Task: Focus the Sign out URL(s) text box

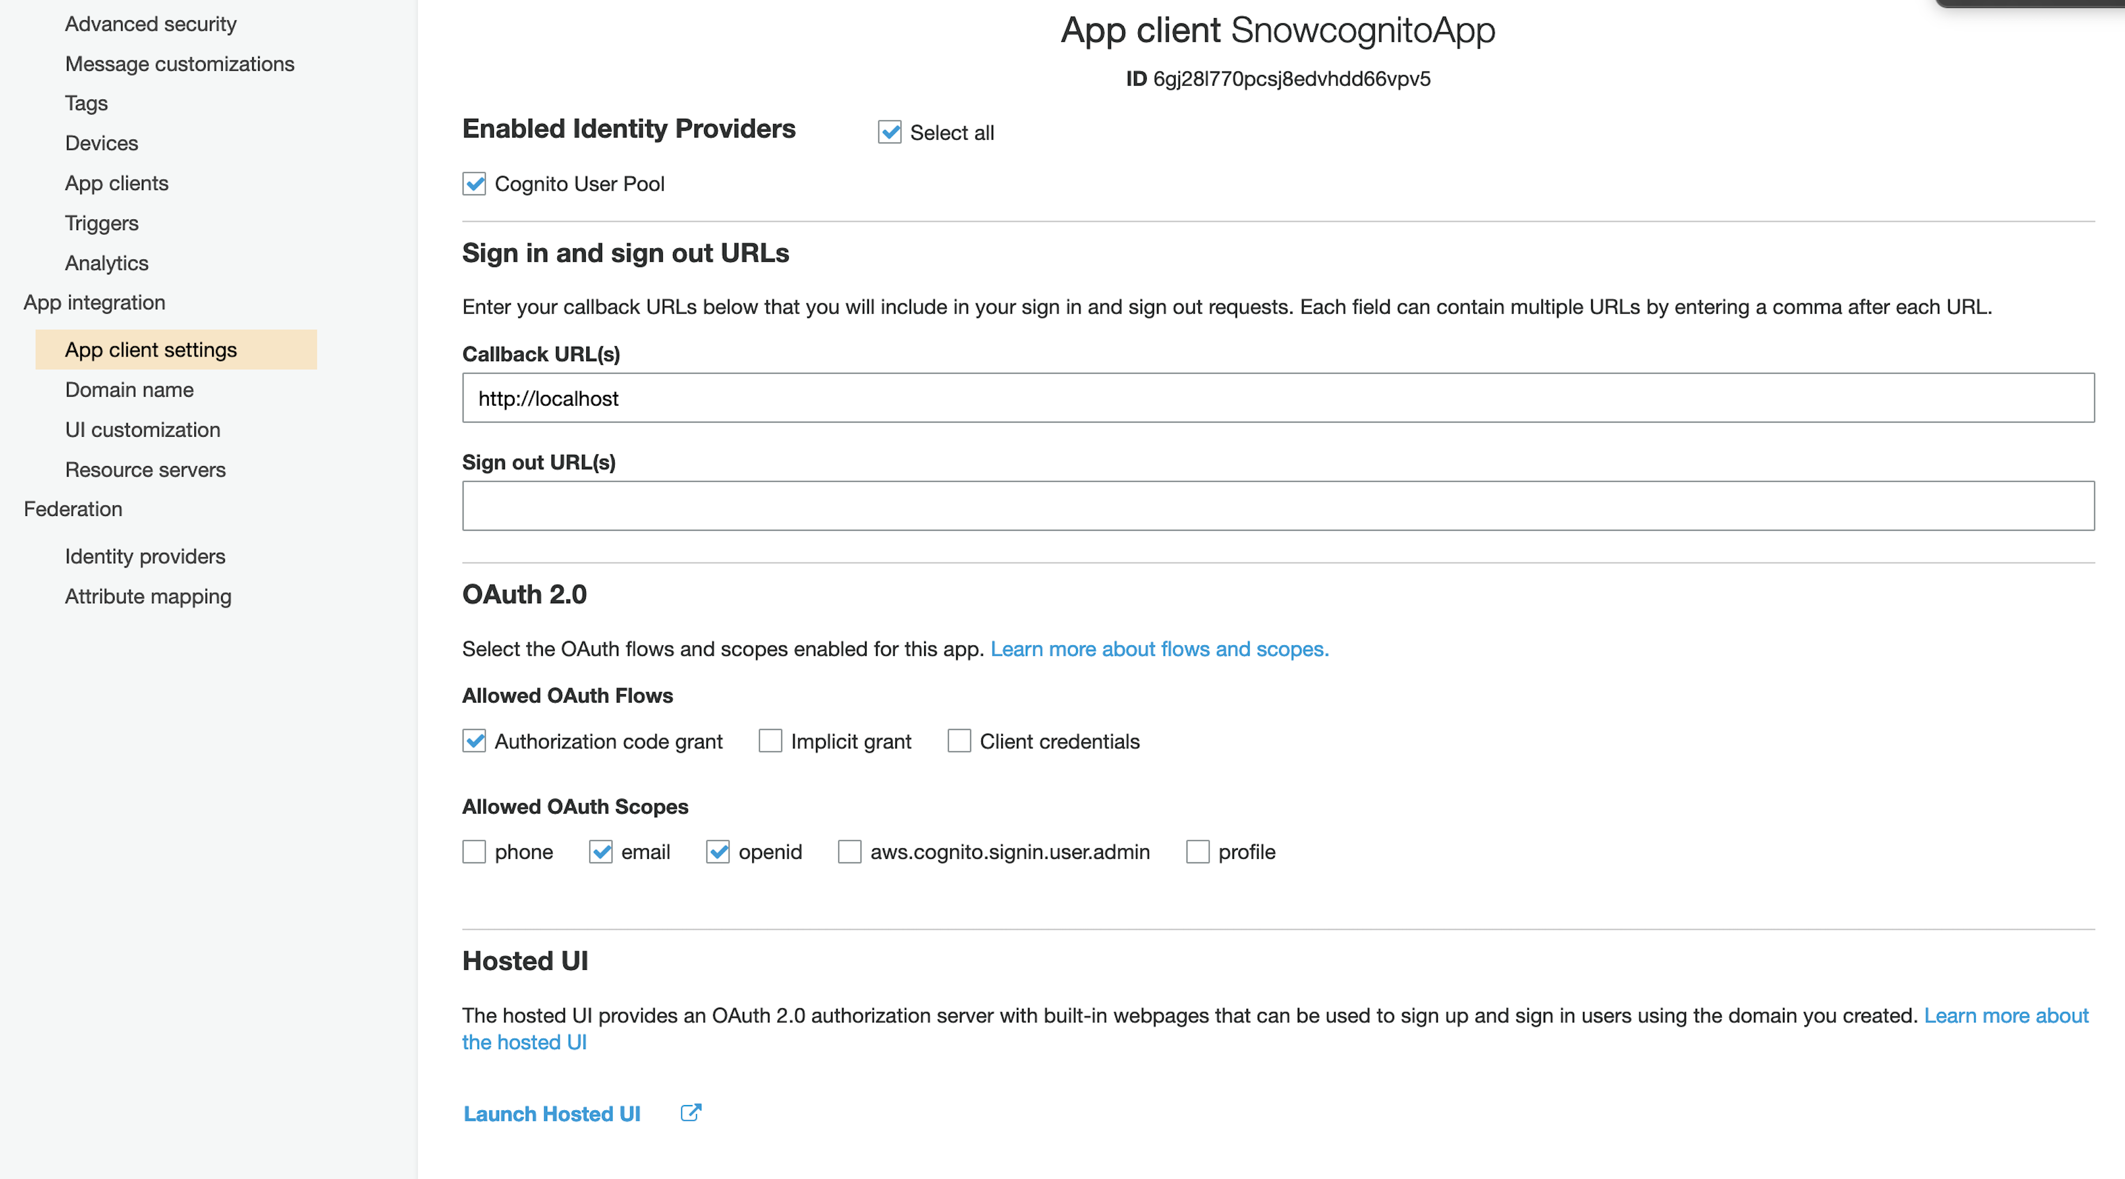Action: coord(1278,505)
